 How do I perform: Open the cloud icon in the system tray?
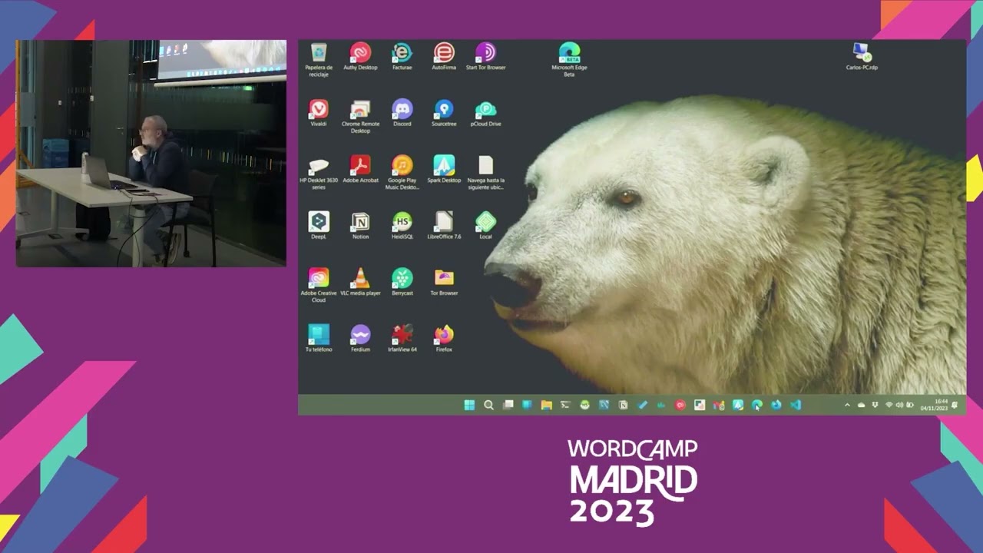click(861, 405)
